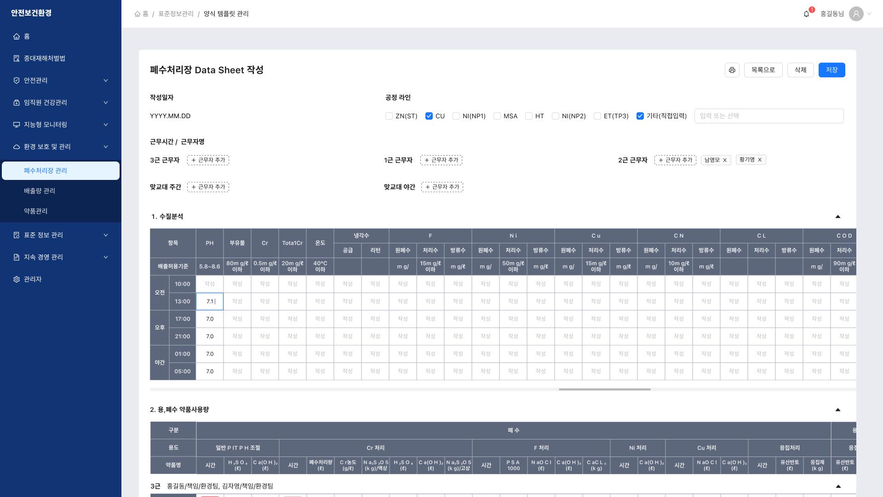
Task: Select 약품관리 in sidebar
Action: (x=36, y=211)
